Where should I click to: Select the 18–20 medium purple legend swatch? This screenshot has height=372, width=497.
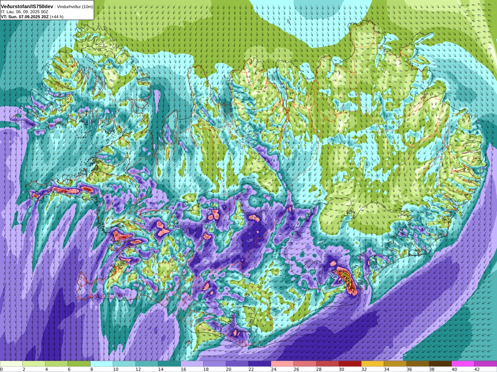[214, 364]
